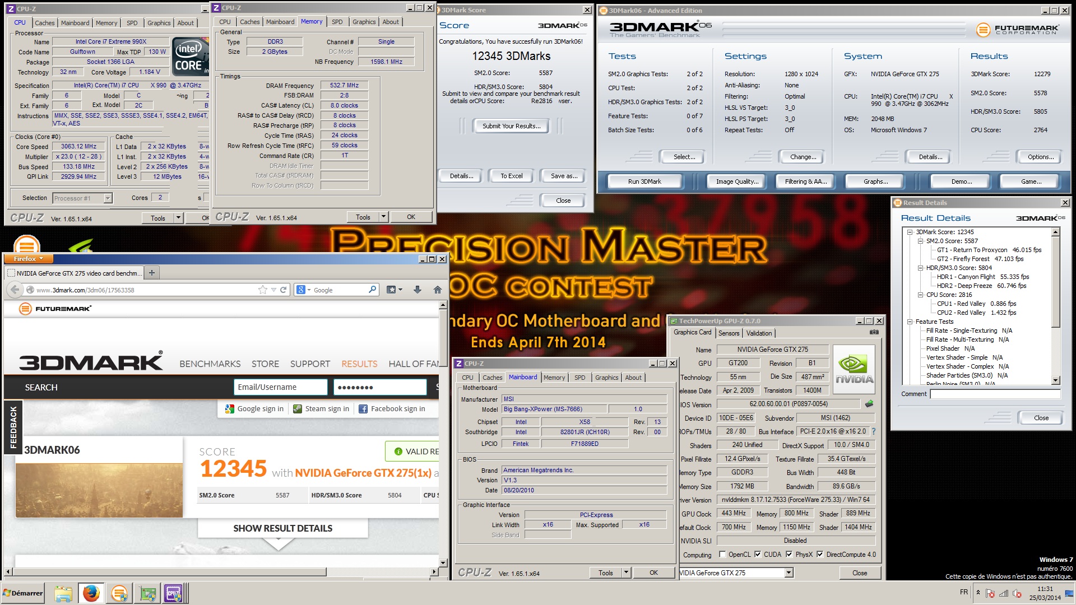Click Run 3DMark button
This screenshot has width=1076, height=605.
click(x=644, y=182)
